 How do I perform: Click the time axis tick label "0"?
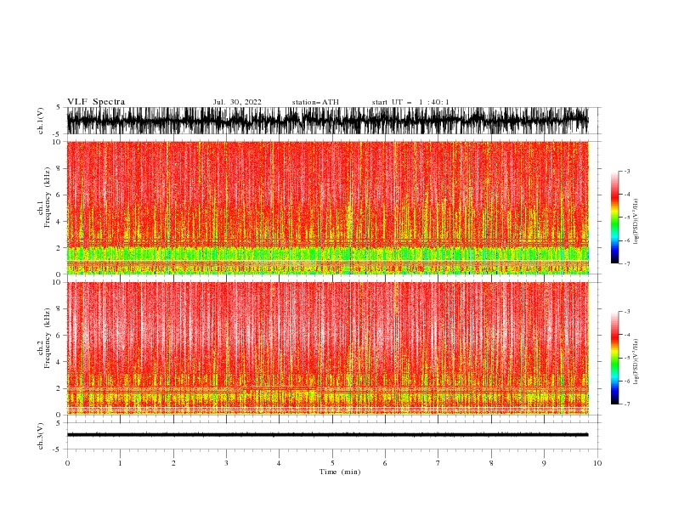coord(67,463)
